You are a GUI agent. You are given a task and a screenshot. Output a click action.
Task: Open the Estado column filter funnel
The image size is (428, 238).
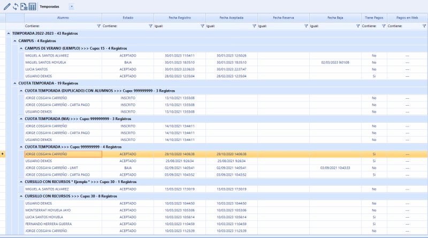pos(150,26)
